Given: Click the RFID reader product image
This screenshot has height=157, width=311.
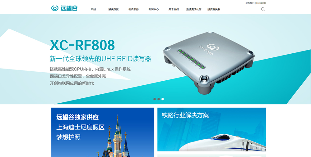Looking at the screenshot, I should tap(208, 62).
